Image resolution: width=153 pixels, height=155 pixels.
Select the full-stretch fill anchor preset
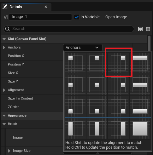coord(140,129)
